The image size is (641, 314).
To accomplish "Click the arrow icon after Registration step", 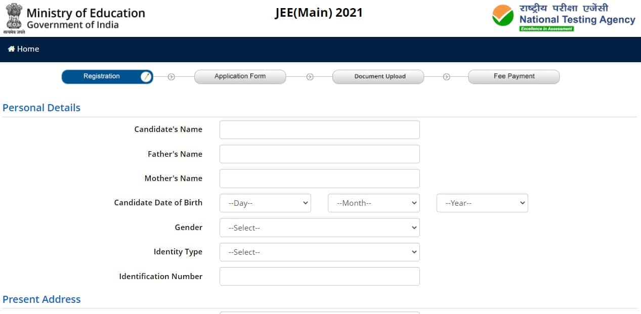I will pyautogui.click(x=171, y=77).
